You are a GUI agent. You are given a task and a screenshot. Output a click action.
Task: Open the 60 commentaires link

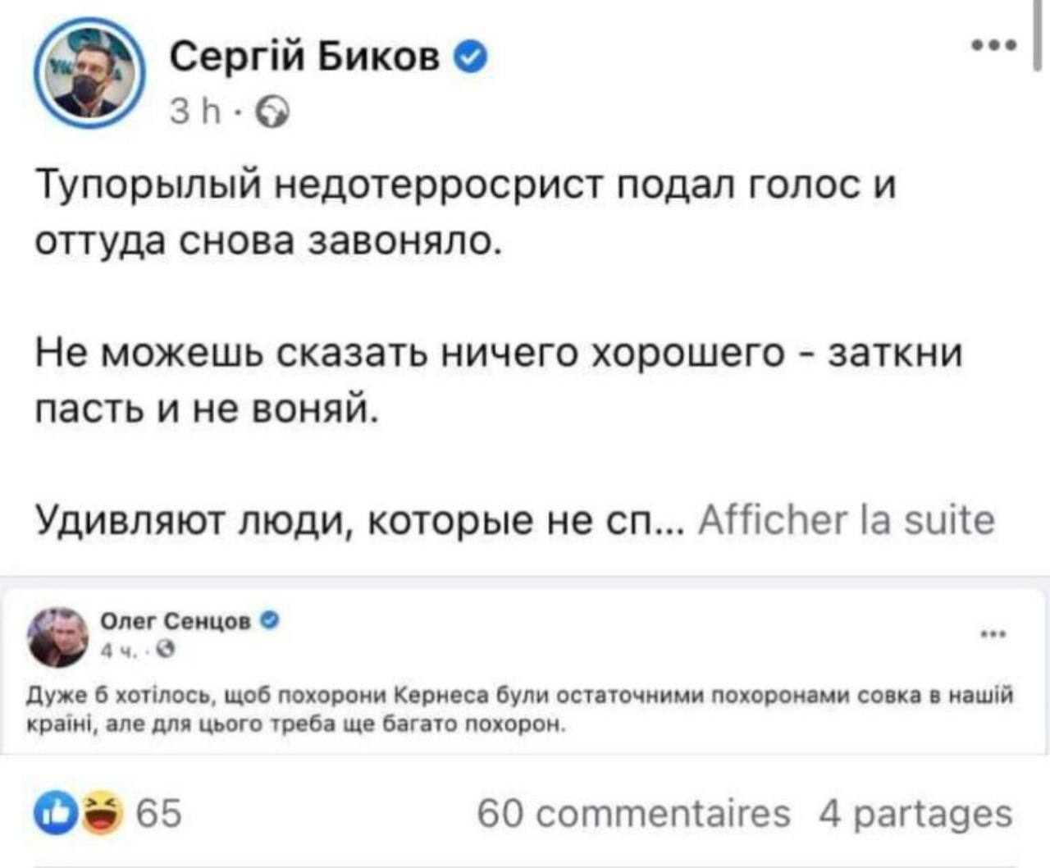pyautogui.click(x=633, y=814)
